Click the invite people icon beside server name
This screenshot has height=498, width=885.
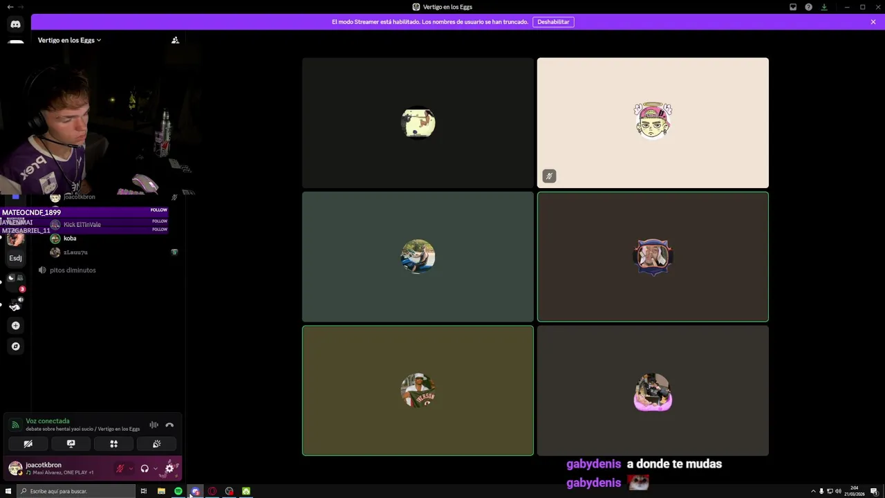pos(175,40)
